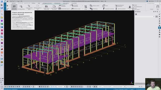Open Layout Manager (Диспетчер разбивки) icon

click(116, 9)
